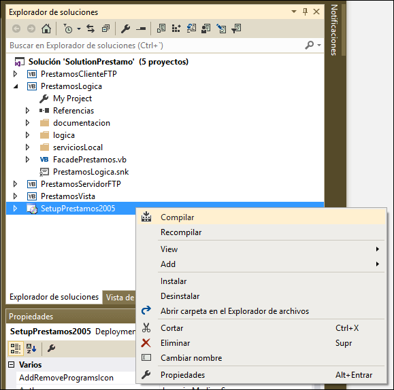The image size is (394, 390).
Task: Toggle Preview Selected Items toolbar icon
Action: [141, 29]
